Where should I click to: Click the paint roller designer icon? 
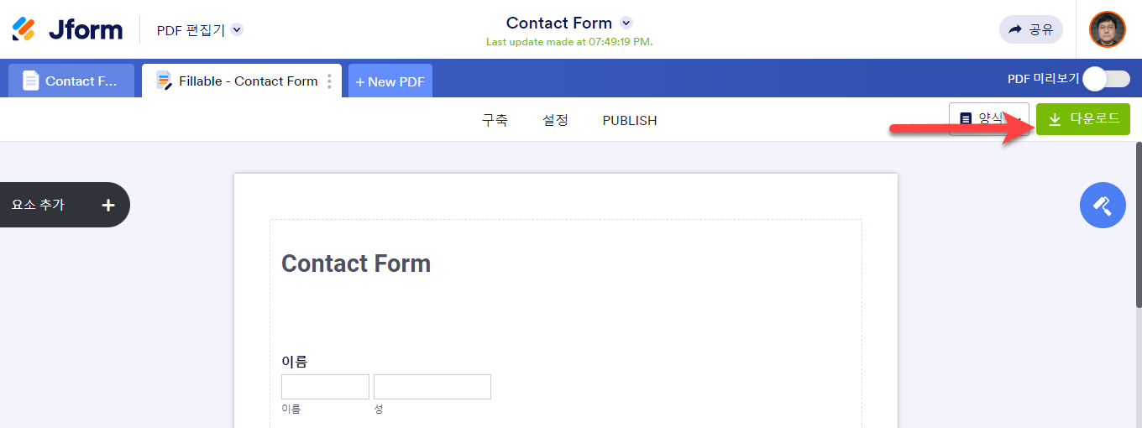pos(1102,205)
